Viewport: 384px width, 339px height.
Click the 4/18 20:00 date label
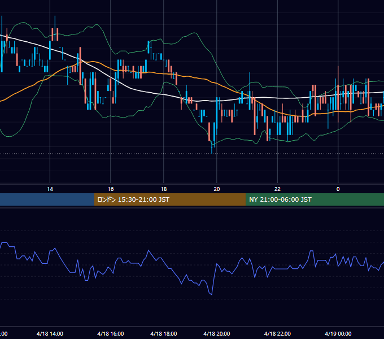(217, 333)
